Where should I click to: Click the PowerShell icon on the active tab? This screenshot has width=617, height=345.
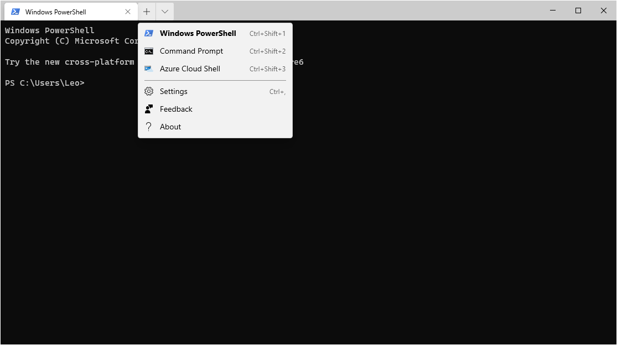(15, 11)
